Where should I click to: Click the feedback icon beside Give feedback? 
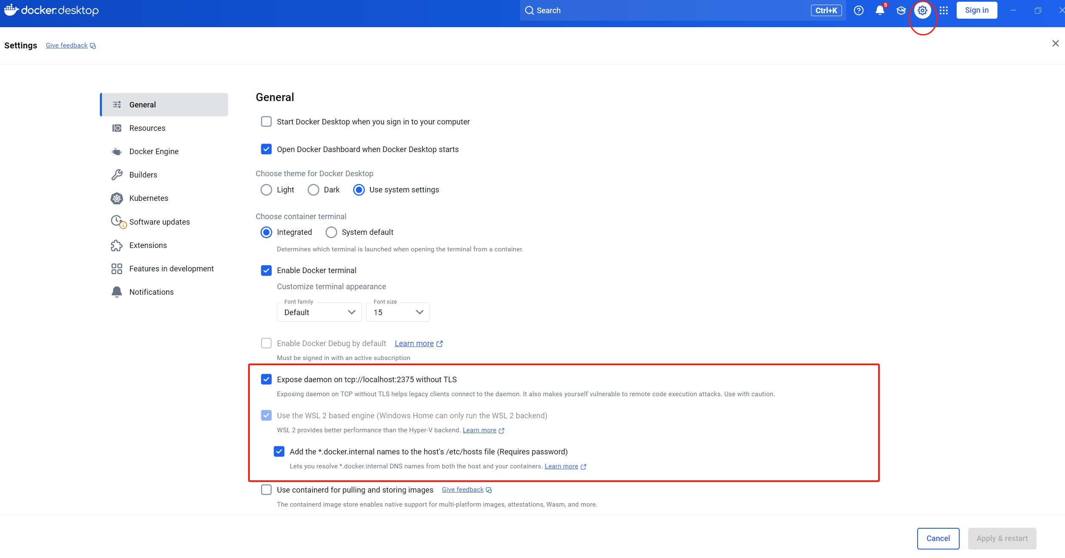(x=93, y=46)
